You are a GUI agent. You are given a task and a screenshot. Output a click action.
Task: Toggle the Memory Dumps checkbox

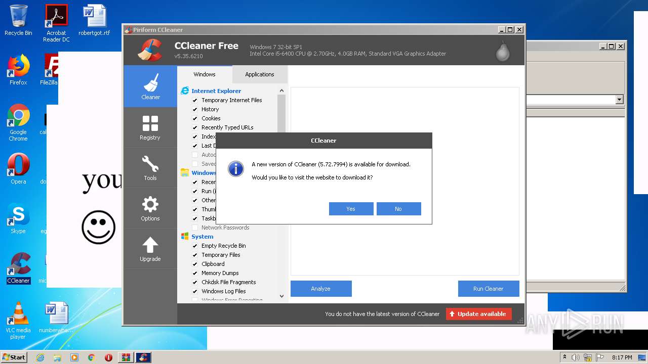[195, 273]
